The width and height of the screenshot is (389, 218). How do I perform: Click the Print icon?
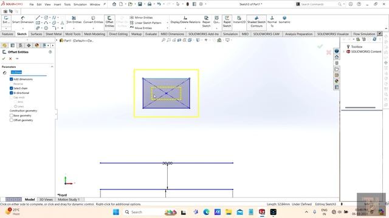pyautogui.click(x=150, y=4)
